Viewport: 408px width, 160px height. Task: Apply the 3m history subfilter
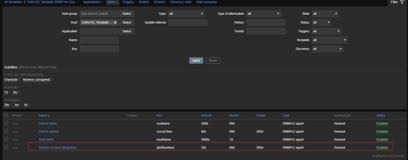pyautogui.click(x=15, y=92)
